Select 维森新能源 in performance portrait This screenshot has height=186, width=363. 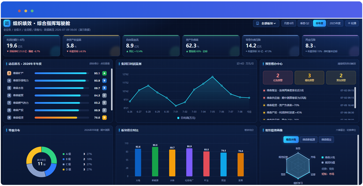309,140
